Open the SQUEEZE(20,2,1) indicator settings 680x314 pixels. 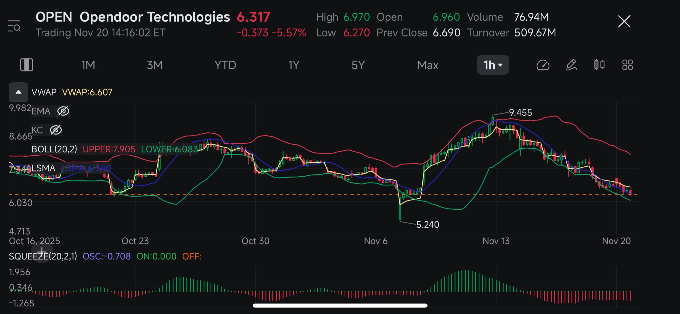43,256
